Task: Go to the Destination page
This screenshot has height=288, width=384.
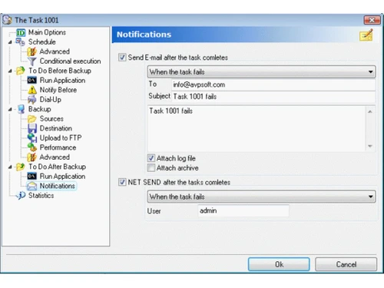Action: point(55,128)
